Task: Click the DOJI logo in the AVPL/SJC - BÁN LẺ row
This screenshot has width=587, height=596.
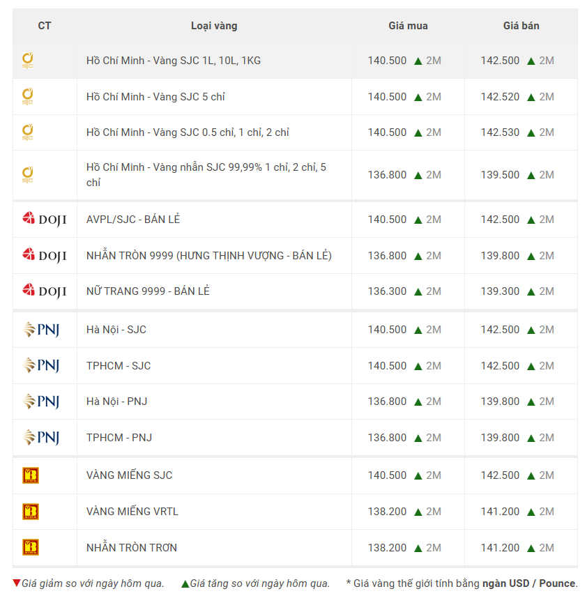Action: click(x=44, y=220)
